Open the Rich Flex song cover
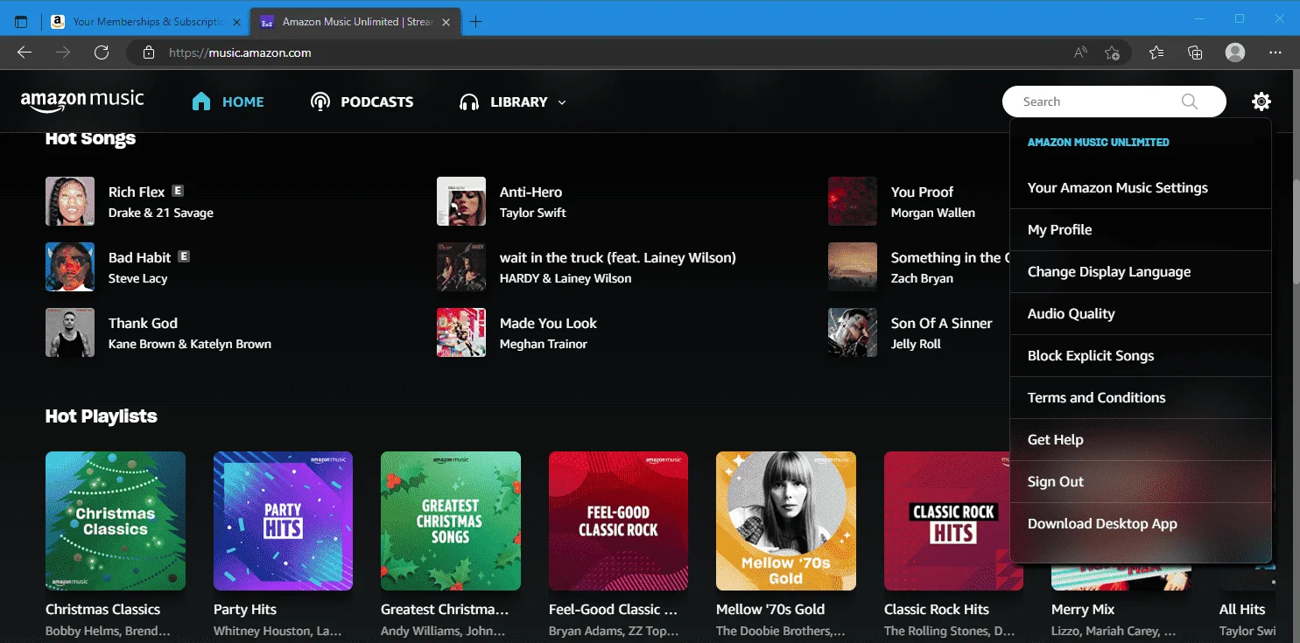Image resolution: width=1300 pixels, height=643 pixels. point(70,201)
